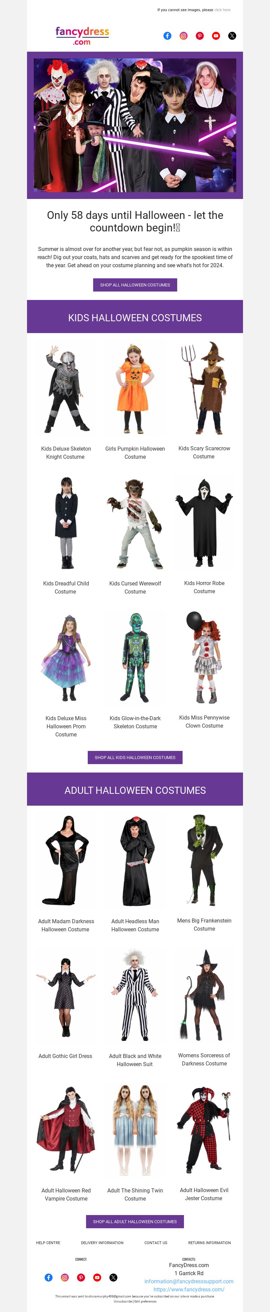
Task: Click the footer Pinterest icon
Action: point(81,1277)
